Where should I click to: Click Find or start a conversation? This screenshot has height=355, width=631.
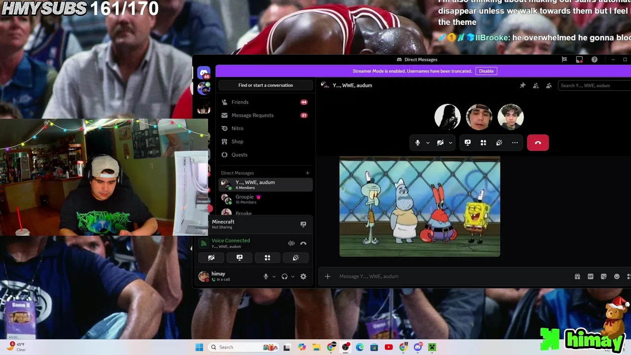pos(266,85)
